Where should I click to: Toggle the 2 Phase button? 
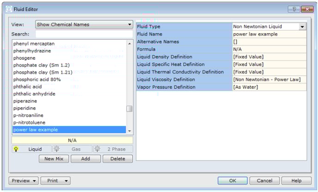click(113, 149)
